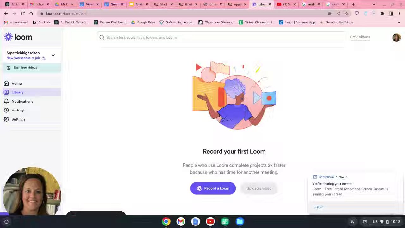Stop screen sharing with the STOP button
Screen dimensions: 405x228
coord(318,207)
